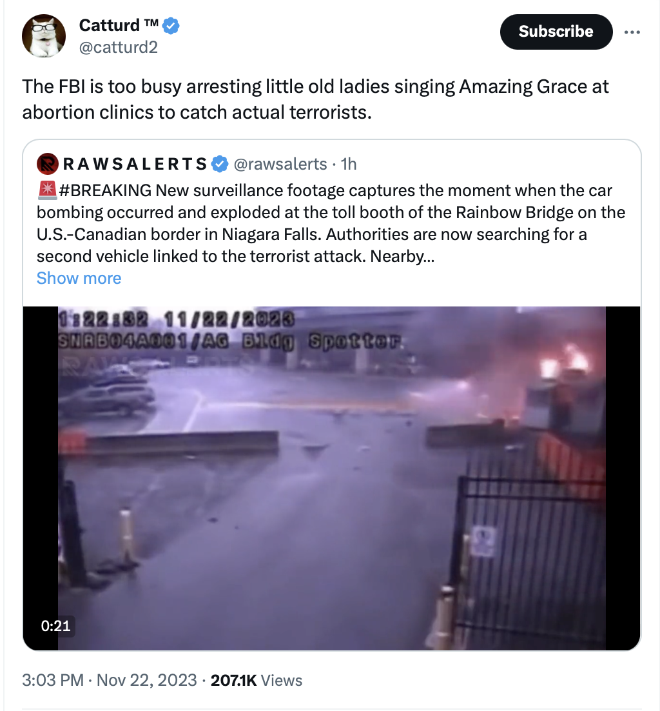The height and width of the screenshot is (711, 660).
Task: Click the main tweet text about the FBI
Action: pyautogui.click(x=315, y=99)
